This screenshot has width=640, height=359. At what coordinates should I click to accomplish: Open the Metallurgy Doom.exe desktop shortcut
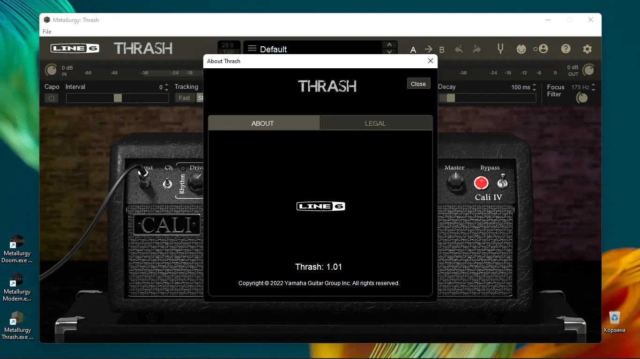[x=17, y=250]
